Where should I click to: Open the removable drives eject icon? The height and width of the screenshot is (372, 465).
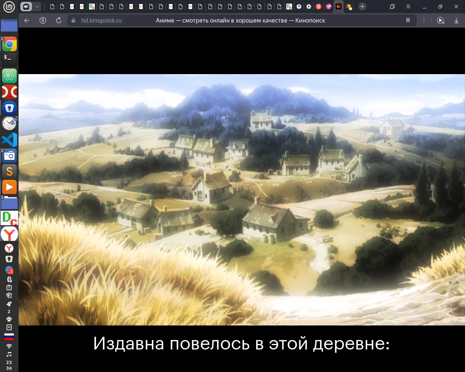(x=9, y=327)
